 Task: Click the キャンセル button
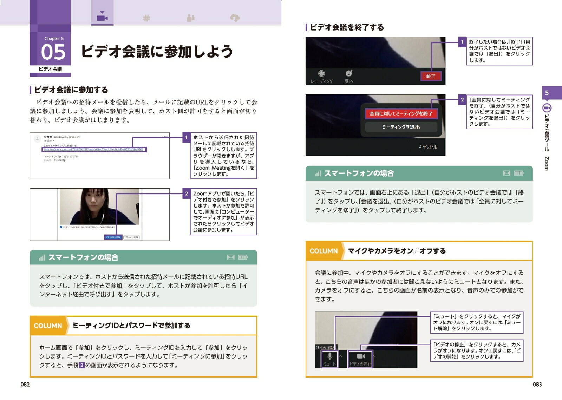tap(428, 147)
